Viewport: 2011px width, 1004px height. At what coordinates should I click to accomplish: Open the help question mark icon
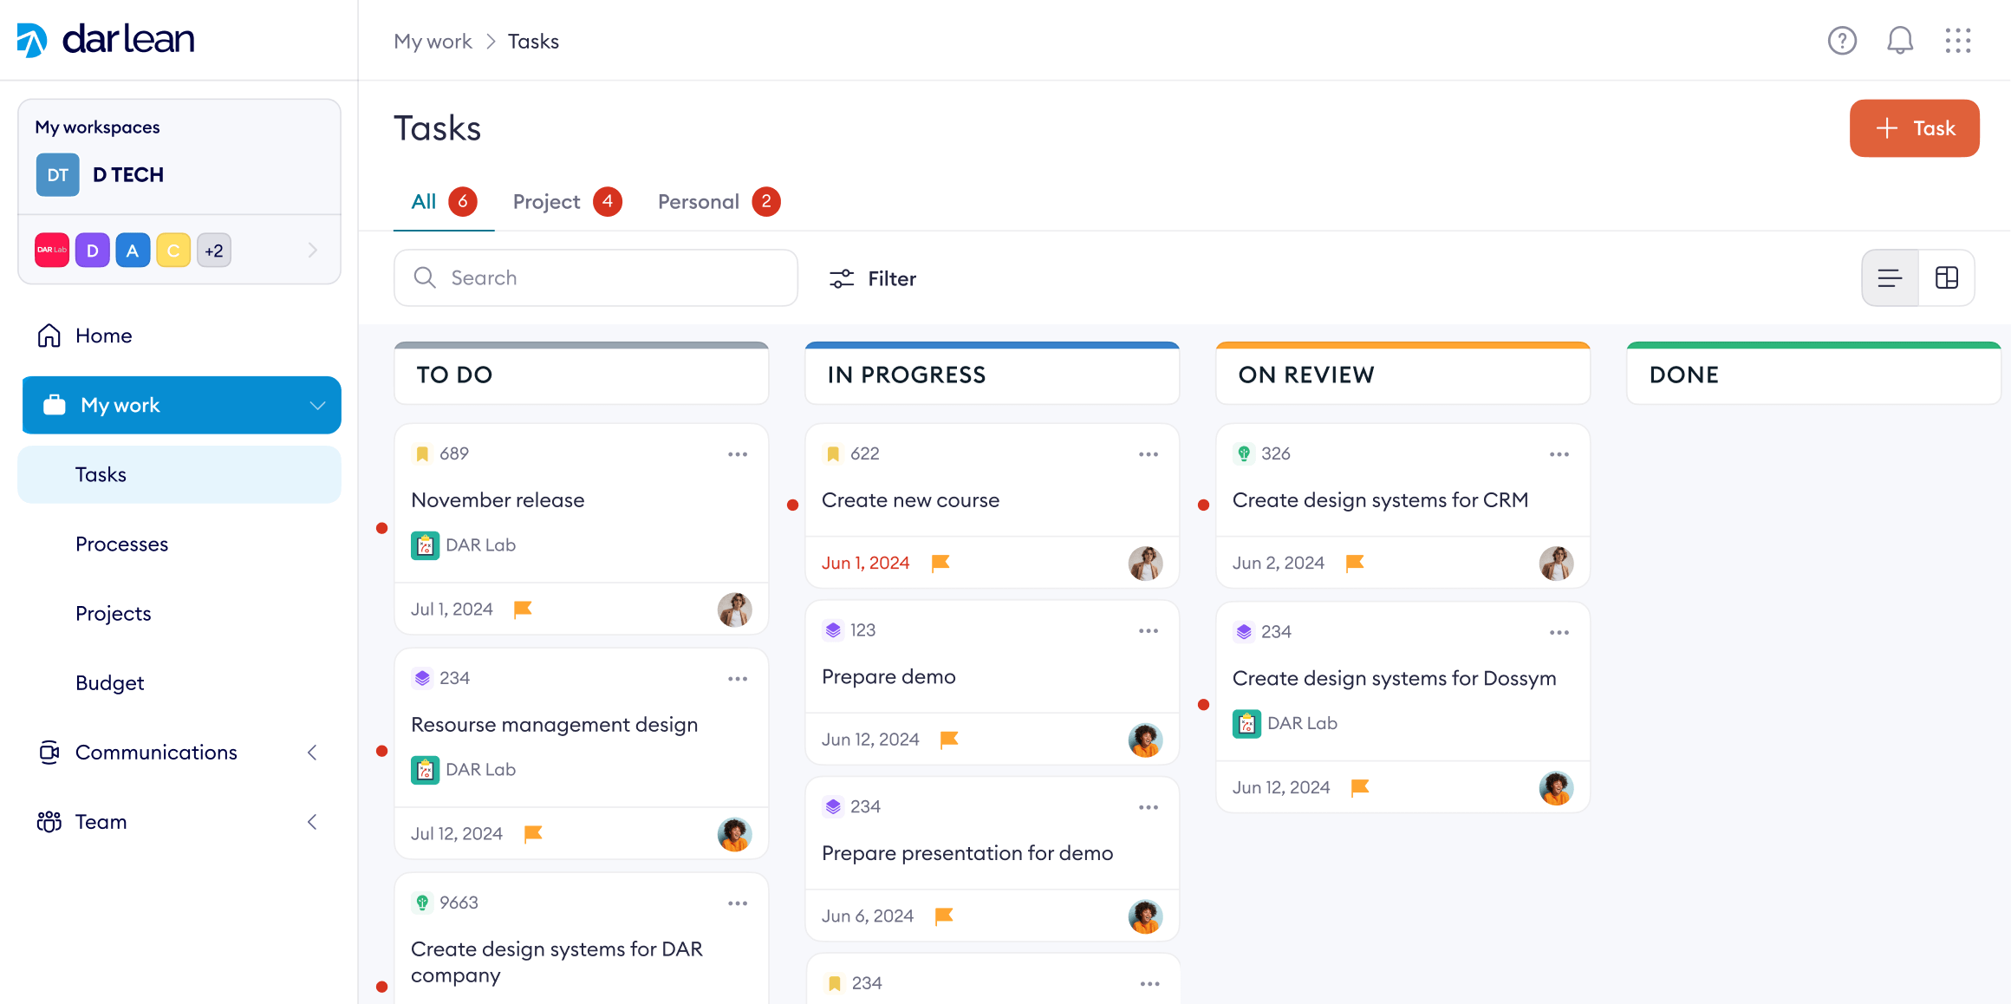point(1842,41)
